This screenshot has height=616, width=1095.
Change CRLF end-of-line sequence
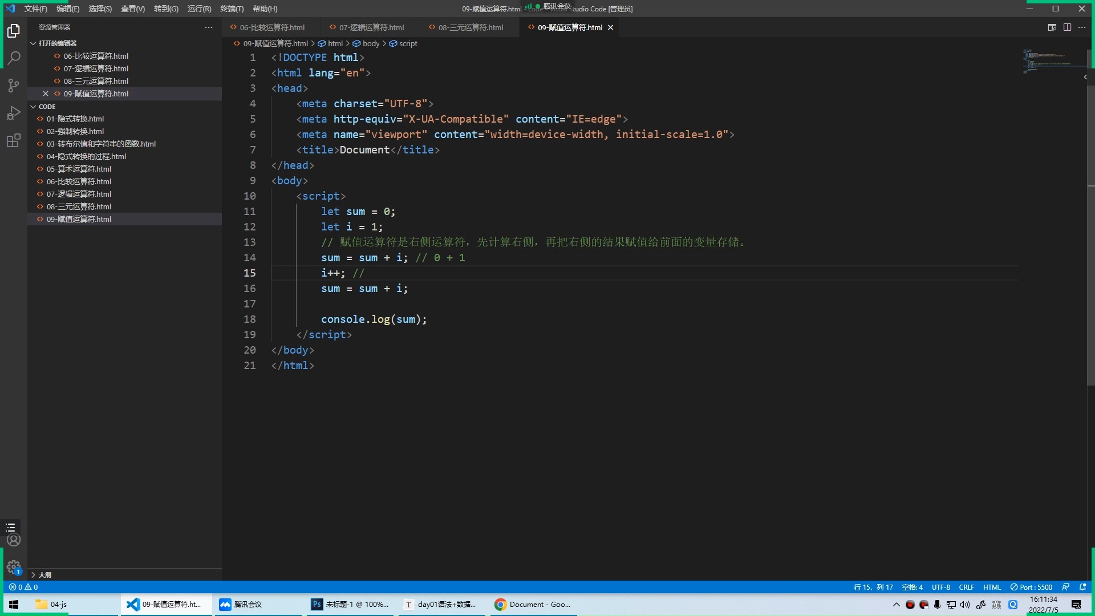pyautogui.click(x=967, y=587)
